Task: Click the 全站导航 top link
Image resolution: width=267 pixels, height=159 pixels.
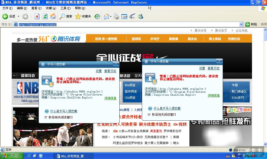Action: point(241,30)
